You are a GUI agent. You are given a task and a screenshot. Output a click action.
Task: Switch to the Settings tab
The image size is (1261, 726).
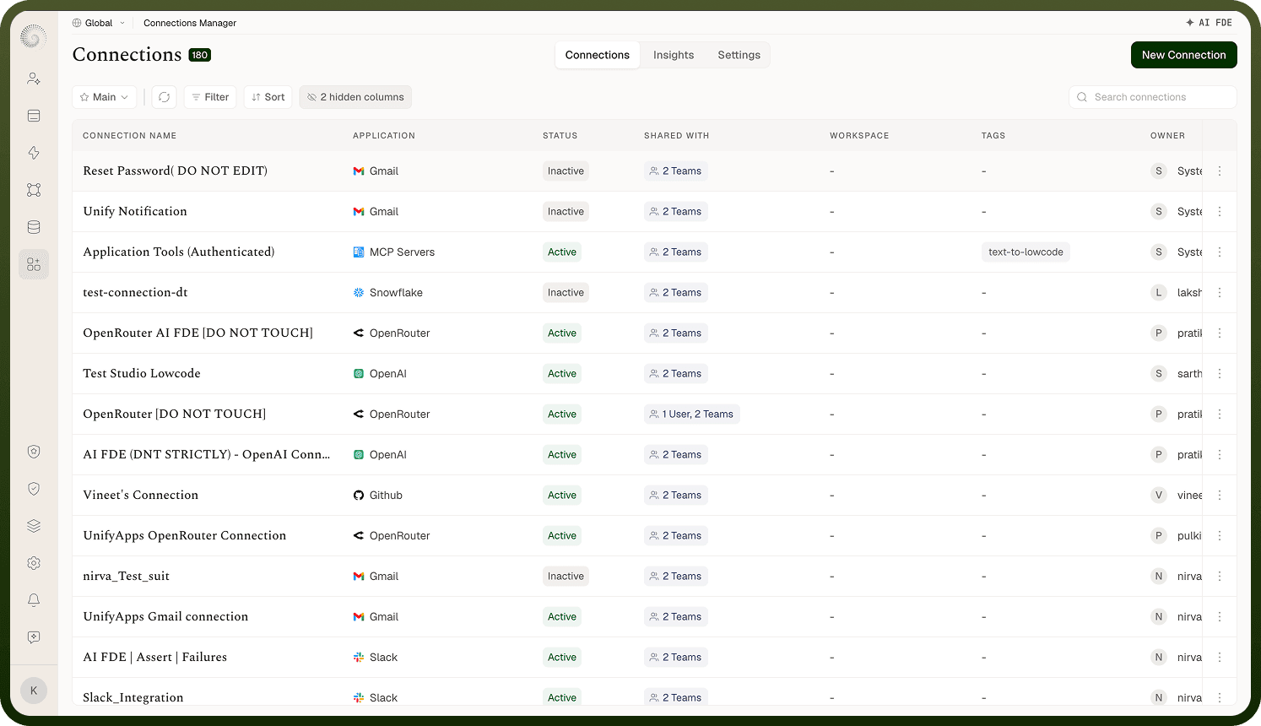click(739, 55)
